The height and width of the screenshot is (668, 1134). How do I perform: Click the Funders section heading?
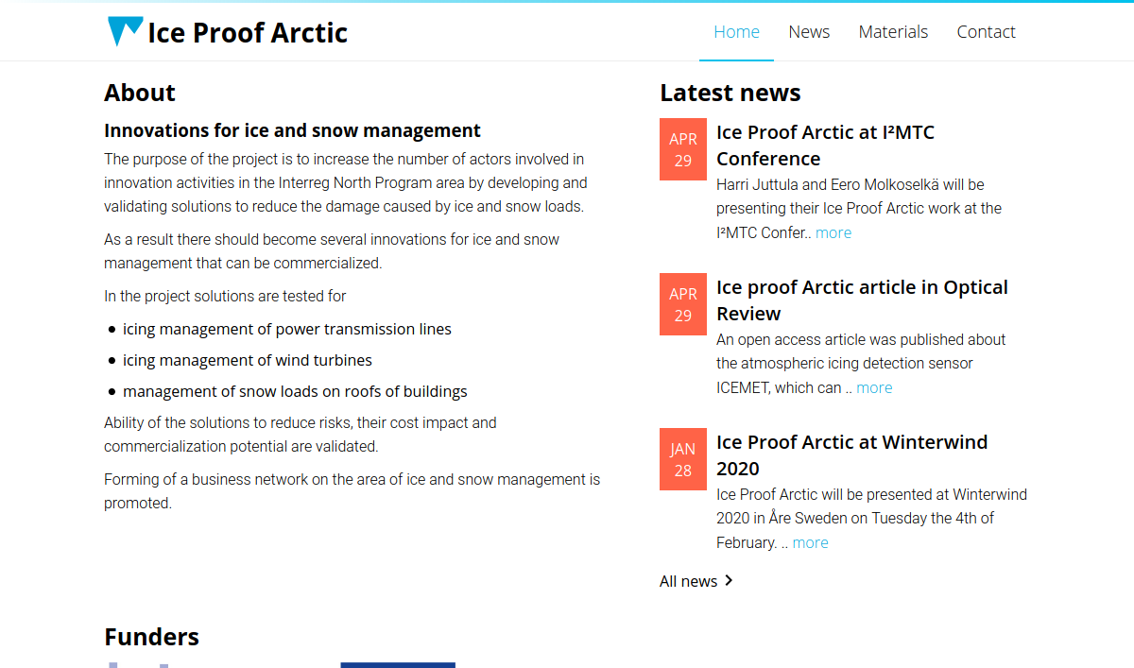[151, 636]
